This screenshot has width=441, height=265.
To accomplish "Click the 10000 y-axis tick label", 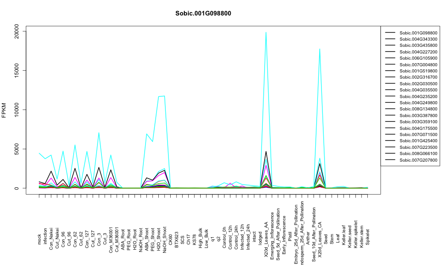I will point(16,110).
